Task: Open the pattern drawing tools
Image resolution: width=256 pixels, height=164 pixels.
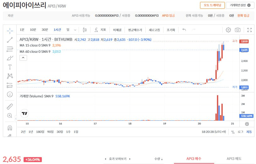Action: tap(10, 76)
